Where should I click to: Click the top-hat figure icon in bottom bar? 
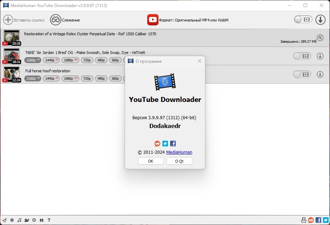tap(304, 220)
